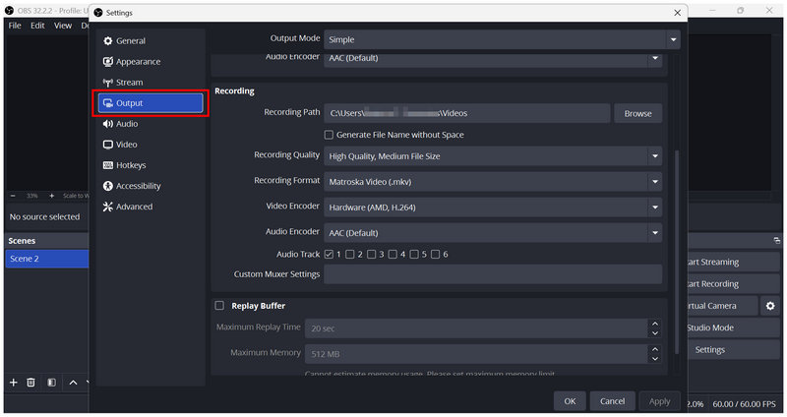This screenshot has height=417, width=787.
Task: Open scene filters icon in OBS
Action: pyautogui.click(x=51, y=383)
